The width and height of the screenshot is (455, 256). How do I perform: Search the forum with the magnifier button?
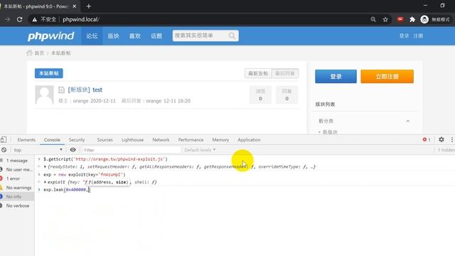[232, 36]
